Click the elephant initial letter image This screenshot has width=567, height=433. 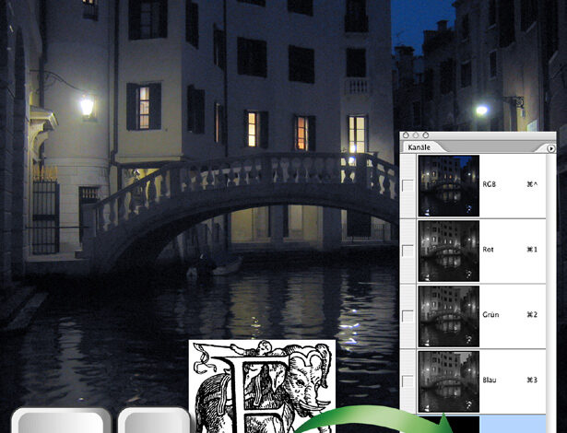[262, 386]
